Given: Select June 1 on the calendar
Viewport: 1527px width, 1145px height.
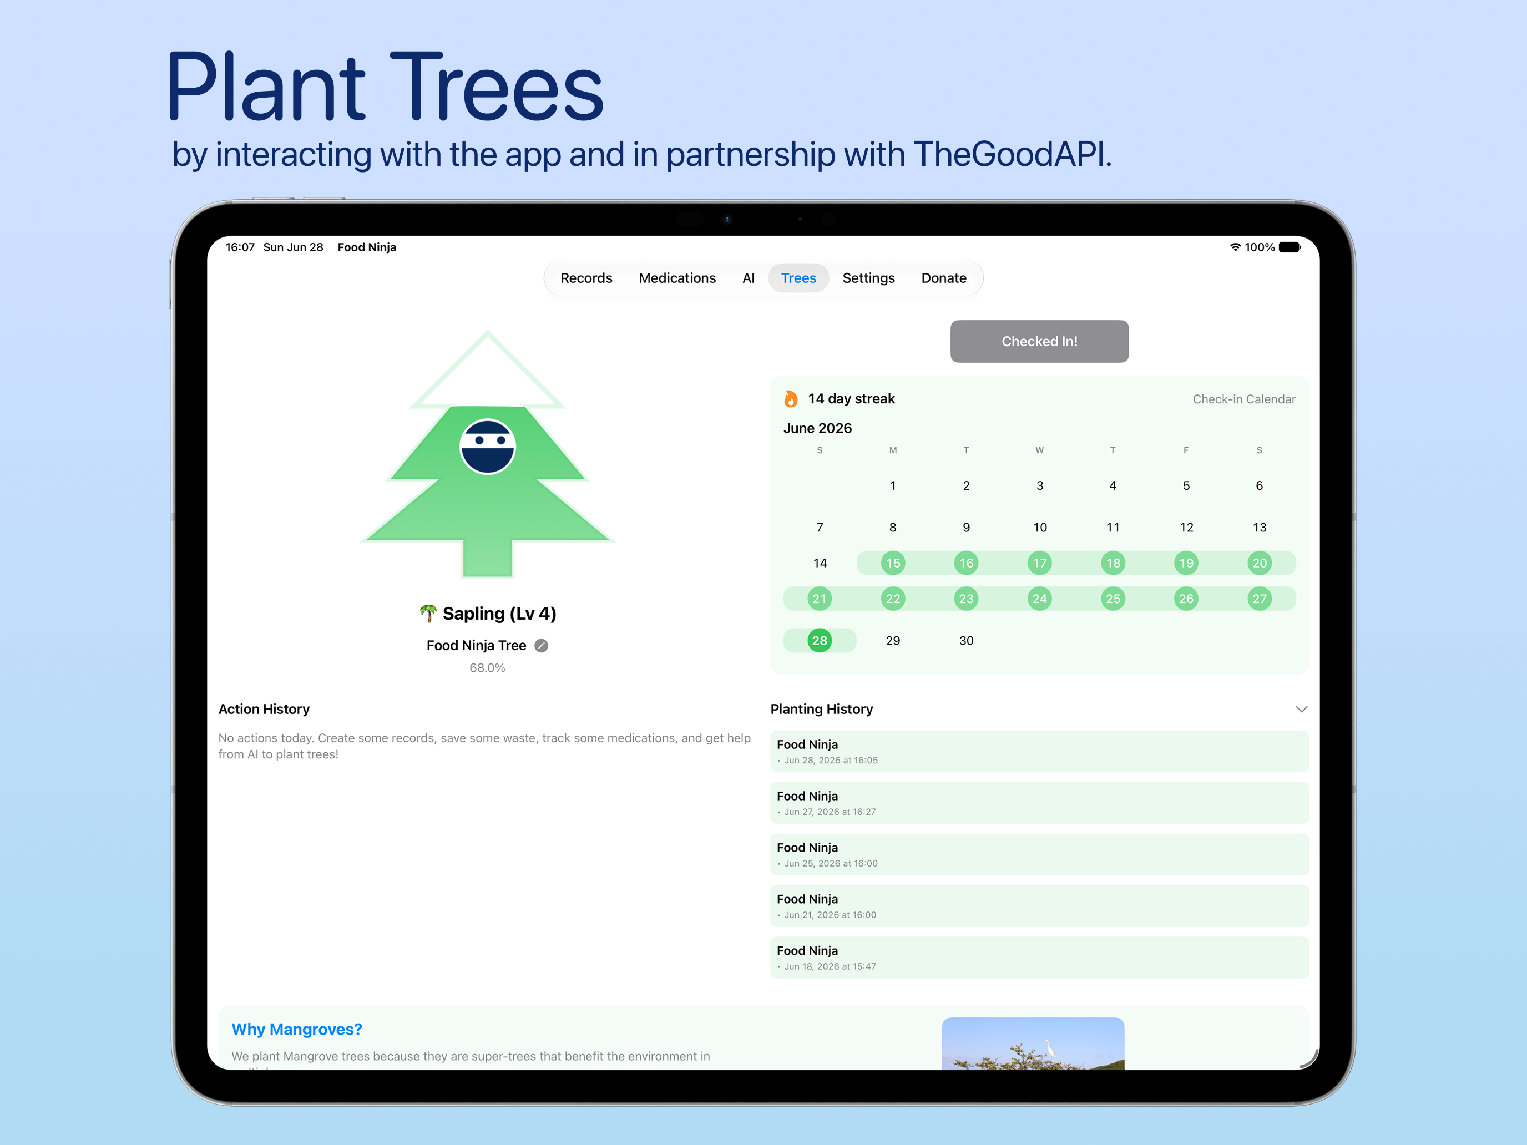Looking at the screenshot, I should tap(893, 486).
